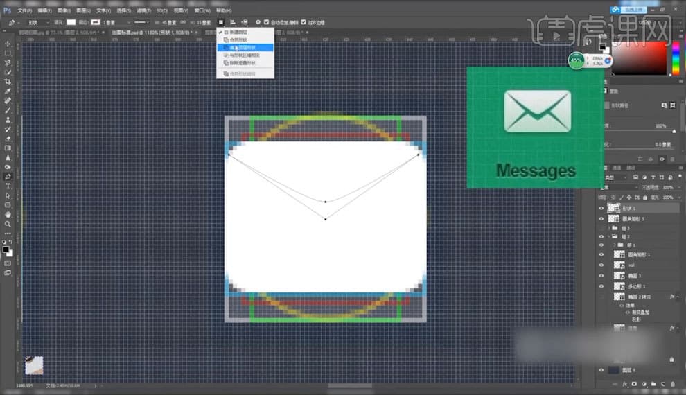
Task: Toggle visibility of 组 2 group
Action: (x=601, y=236)
